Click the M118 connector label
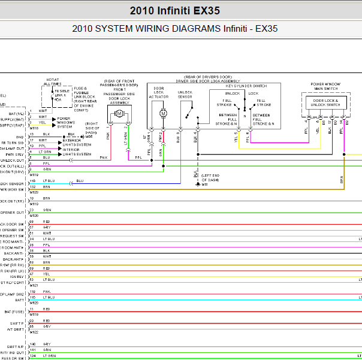The image size is (362, 360). click(34, 128)
